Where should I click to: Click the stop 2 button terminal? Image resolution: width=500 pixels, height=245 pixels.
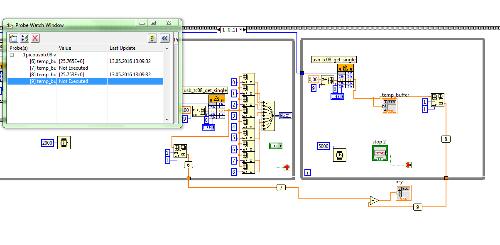click(x=380, y=153)
